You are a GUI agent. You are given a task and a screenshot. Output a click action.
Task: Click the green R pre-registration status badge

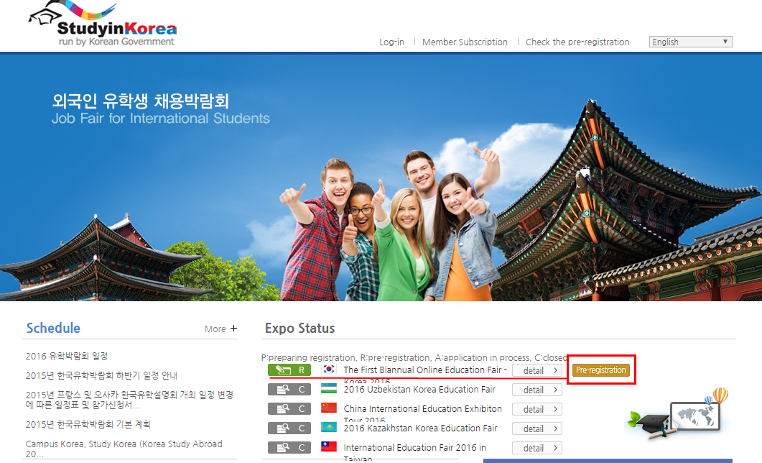289,370
